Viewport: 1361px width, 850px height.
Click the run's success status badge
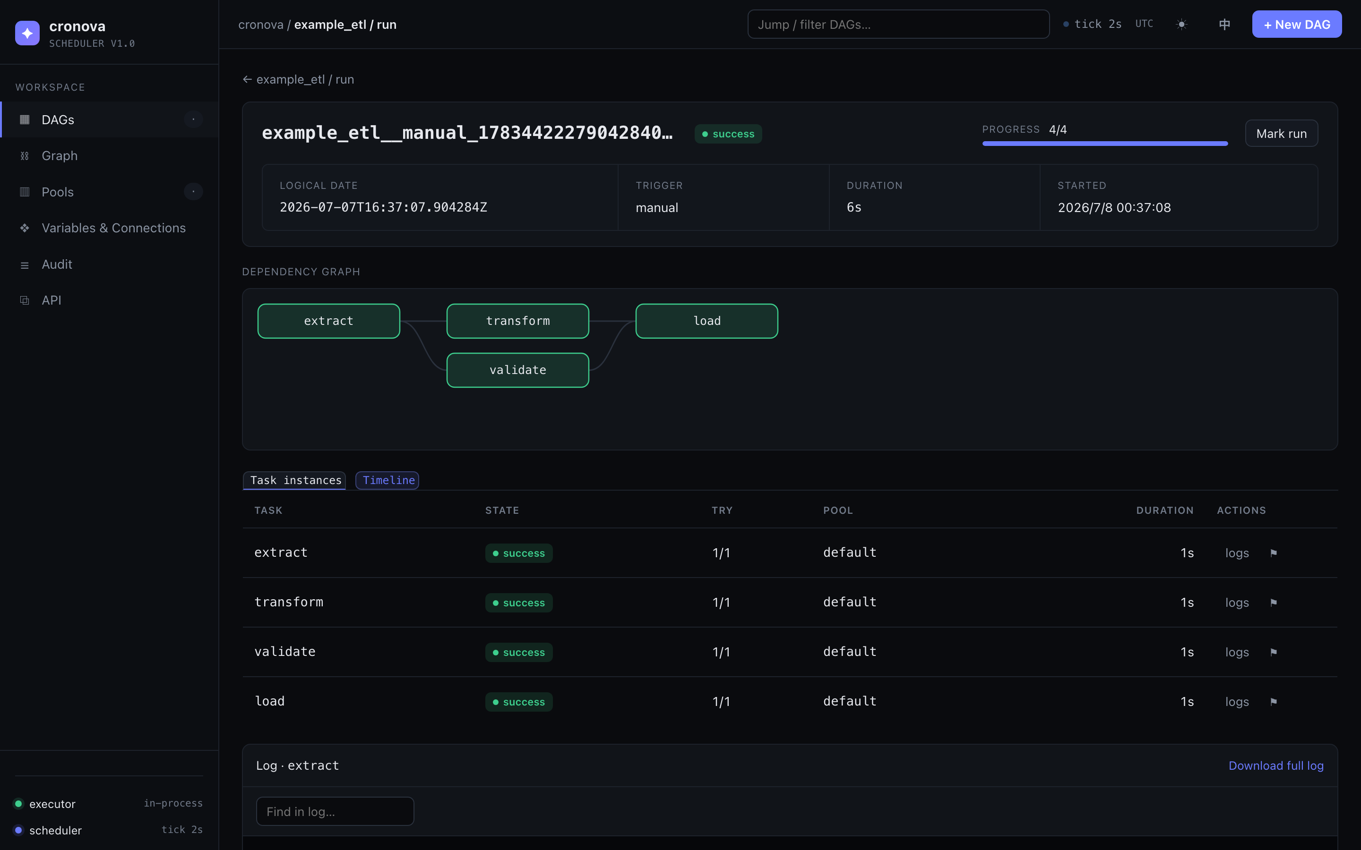coord(728,134)
